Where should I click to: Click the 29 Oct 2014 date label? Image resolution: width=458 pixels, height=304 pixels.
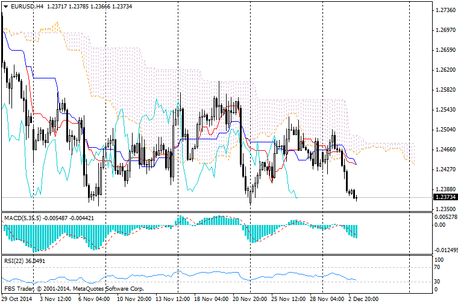[16, 299]
